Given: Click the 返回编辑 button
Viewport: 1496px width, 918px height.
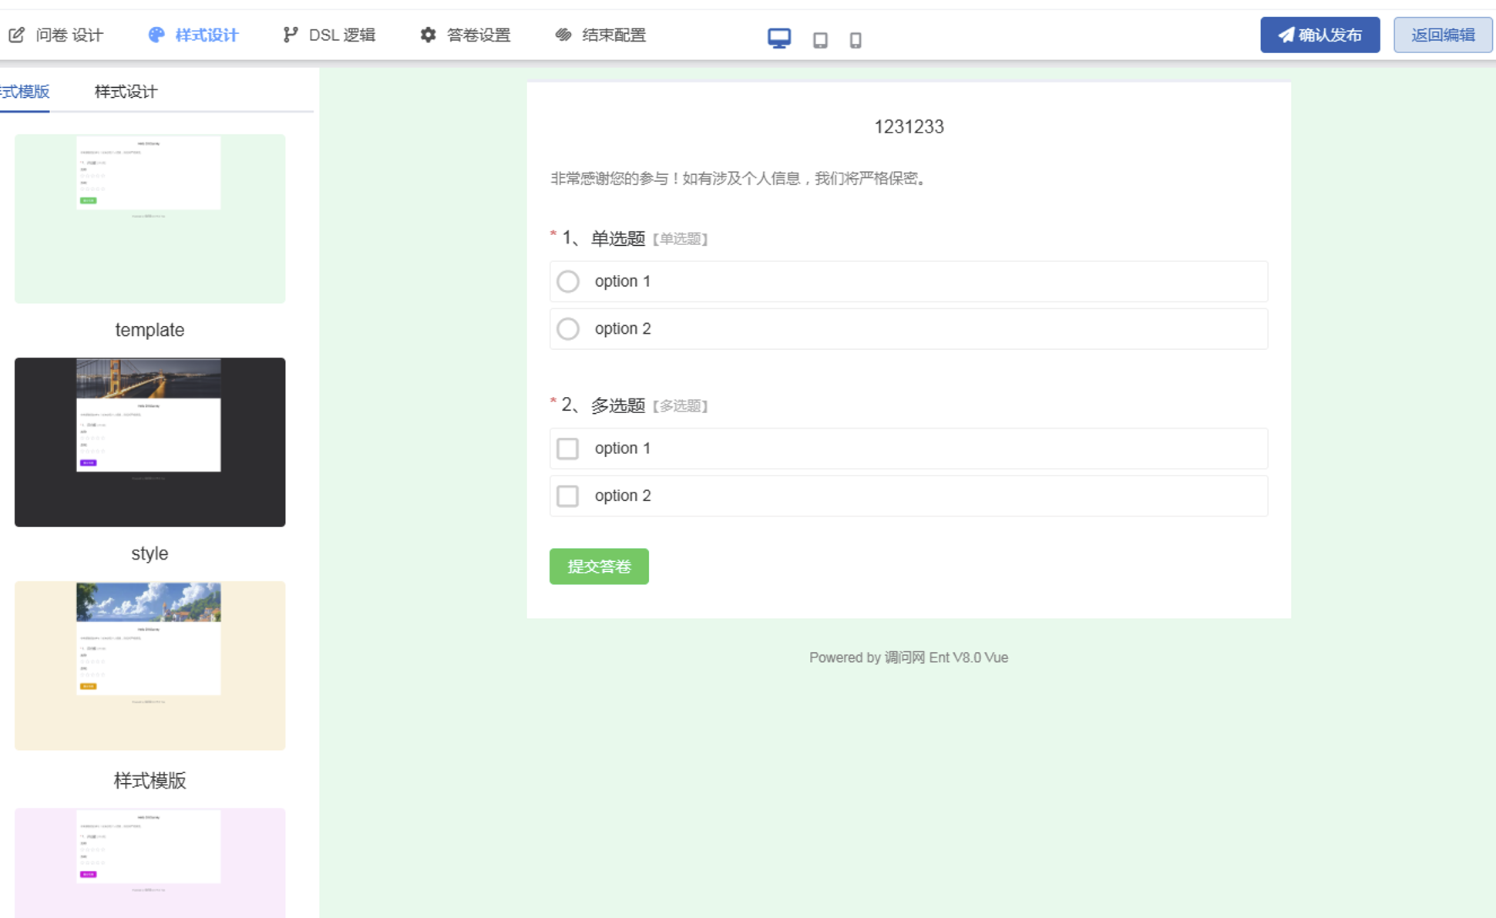Looking at the screenshot, I should [1443, 34].
